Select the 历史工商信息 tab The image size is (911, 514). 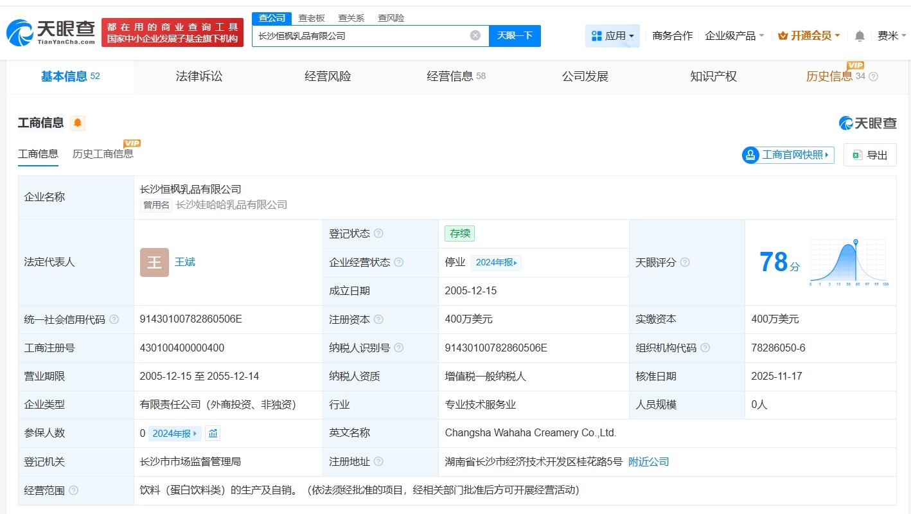[x=104, y=154]
